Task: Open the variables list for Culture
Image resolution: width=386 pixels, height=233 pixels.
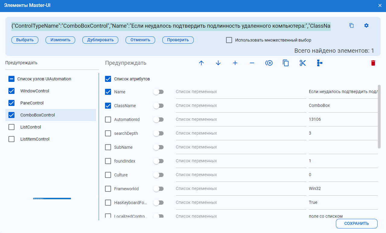Action: coord(241,175)
